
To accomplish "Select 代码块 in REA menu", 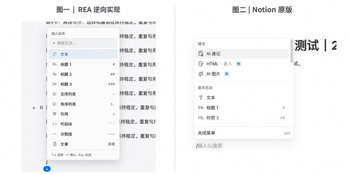I will coord(83,124).
